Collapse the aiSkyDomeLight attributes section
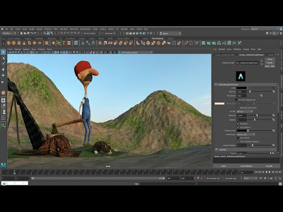 click(216, 84)
